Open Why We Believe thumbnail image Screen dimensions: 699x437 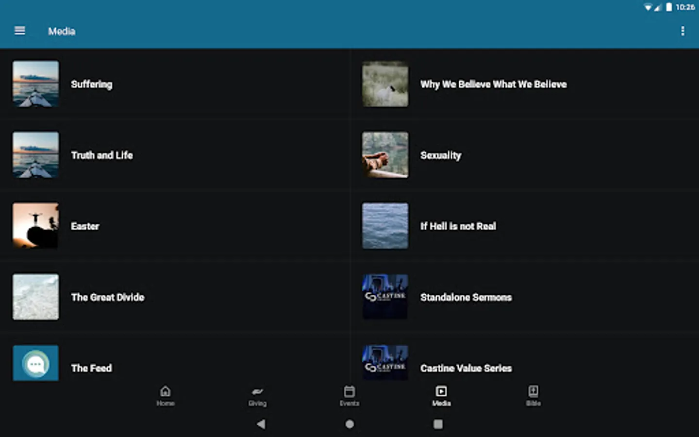pyautogui.click(x=385, y=84)
